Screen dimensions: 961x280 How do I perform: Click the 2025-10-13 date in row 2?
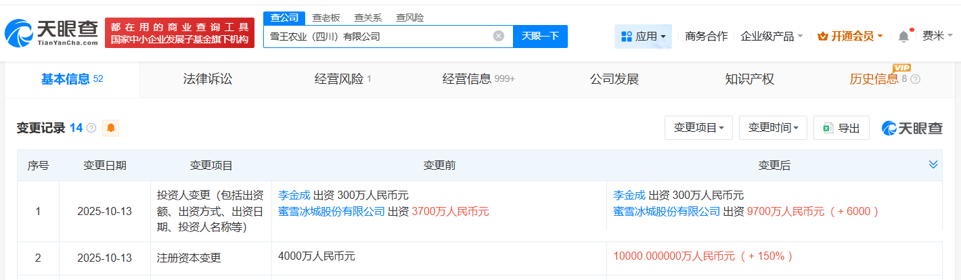[x=104, y=258]
